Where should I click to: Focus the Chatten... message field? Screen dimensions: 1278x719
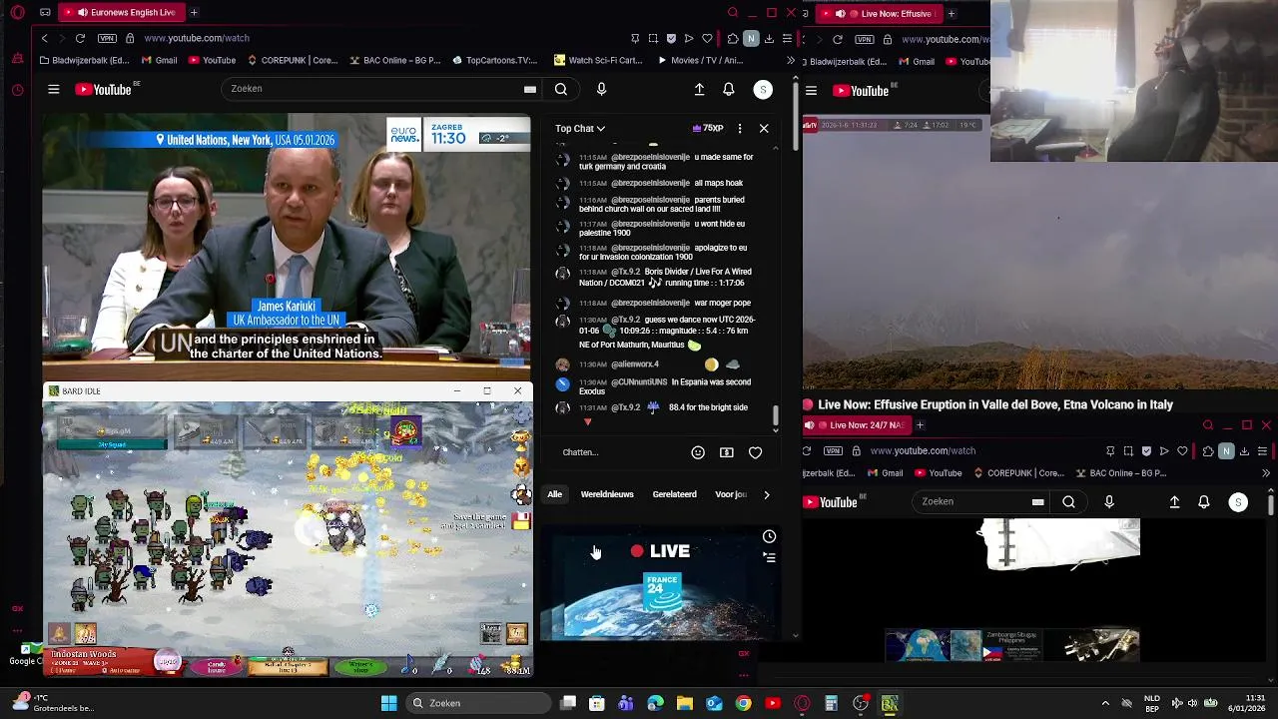click(619, 452)
